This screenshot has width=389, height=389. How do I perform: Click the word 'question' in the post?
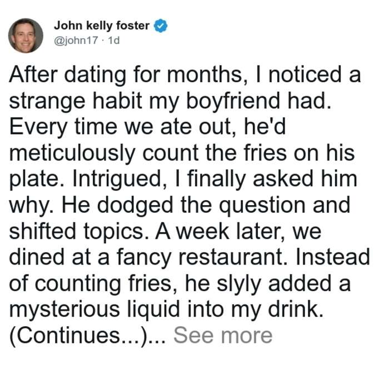262,206
